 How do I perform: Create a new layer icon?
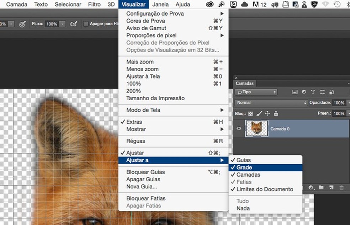click(331, 188)
